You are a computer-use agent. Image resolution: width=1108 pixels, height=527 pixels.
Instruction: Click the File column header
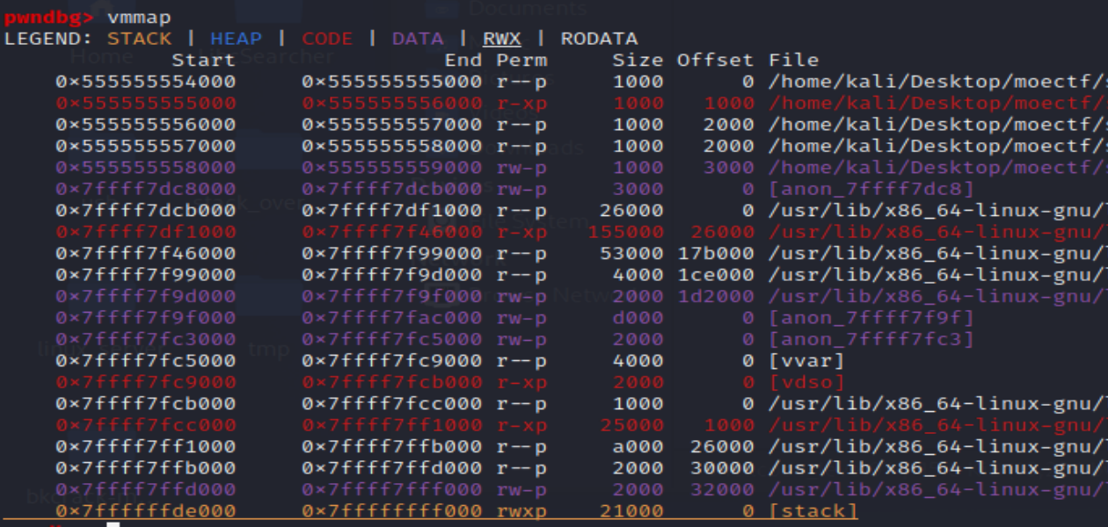click(793, 61)
